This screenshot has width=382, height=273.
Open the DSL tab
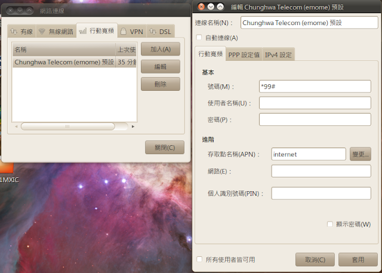[x=161, y=32]
